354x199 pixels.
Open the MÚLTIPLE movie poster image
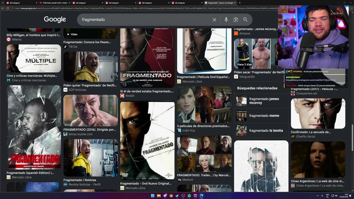click(34, 58)
